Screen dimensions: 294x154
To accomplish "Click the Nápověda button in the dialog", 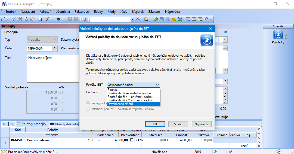I will click(202, 124).
